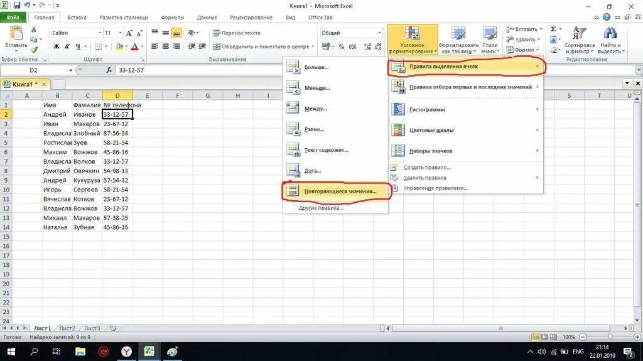
Task: Switch to the Разметка страницы tab
Action: click(x=124, y=17)
